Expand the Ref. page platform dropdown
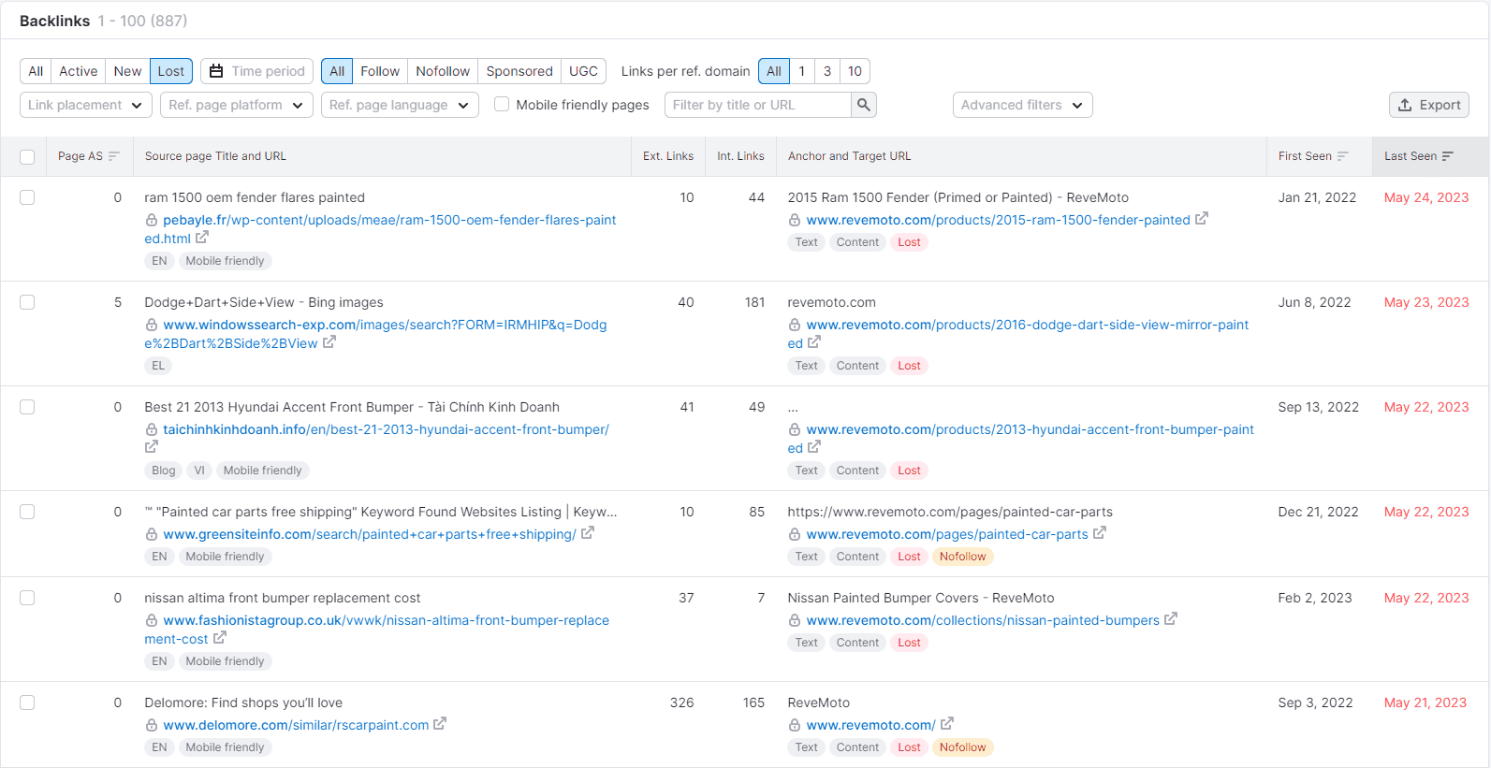 coord(237,105)
